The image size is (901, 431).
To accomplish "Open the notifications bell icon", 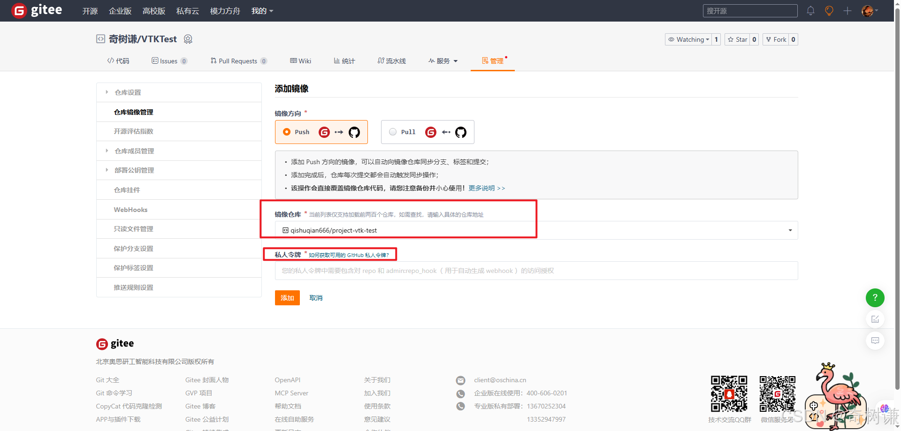I will pyautogui.click(x=810, y=11).
